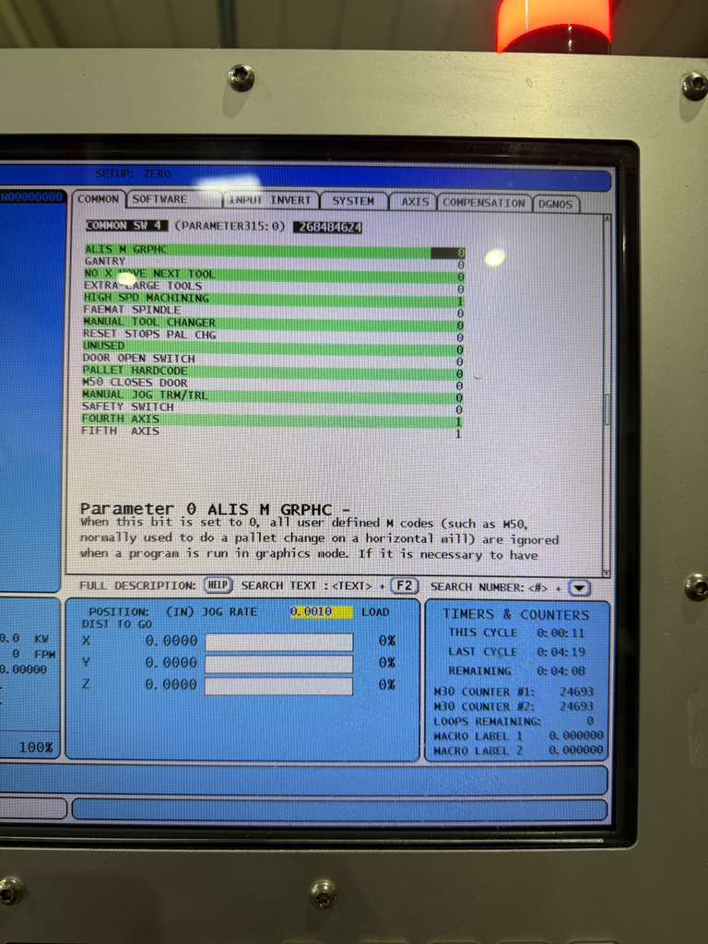Select the FAEMAT SPINDLE row
This screenshot has height=944, width=708.
pyautogui.click(x=275, y=311)
